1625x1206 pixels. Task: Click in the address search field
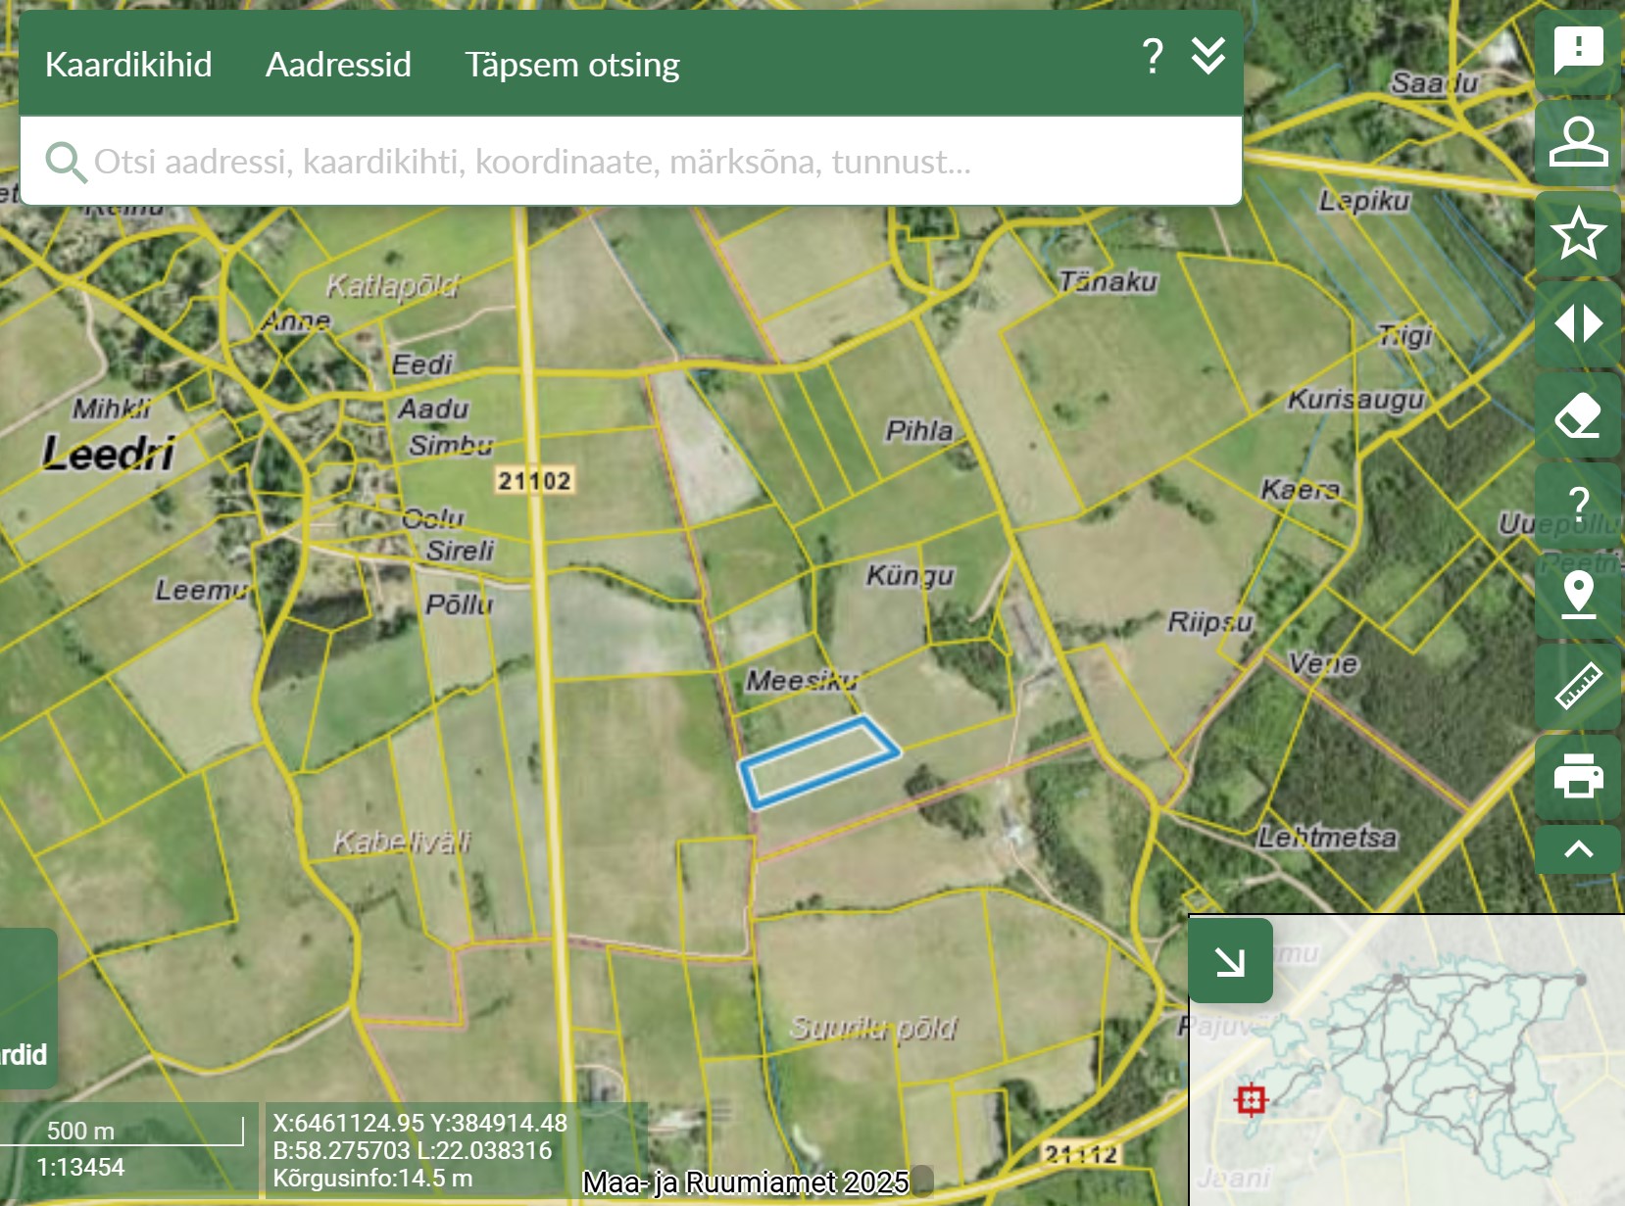coord(627,162)
